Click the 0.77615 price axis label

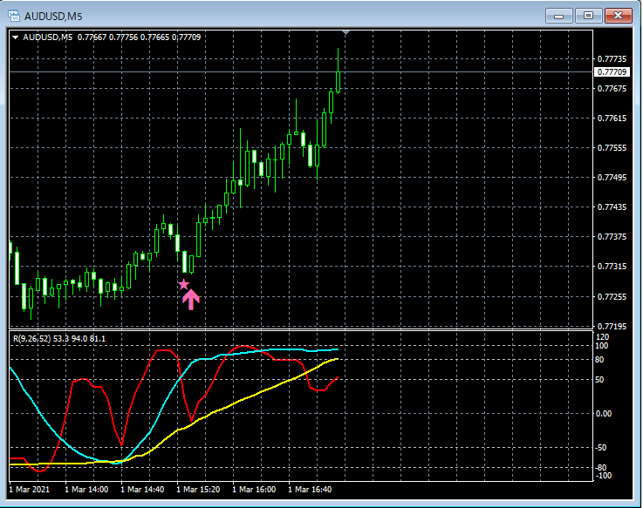pyautogui.click(x=612, y=119)
